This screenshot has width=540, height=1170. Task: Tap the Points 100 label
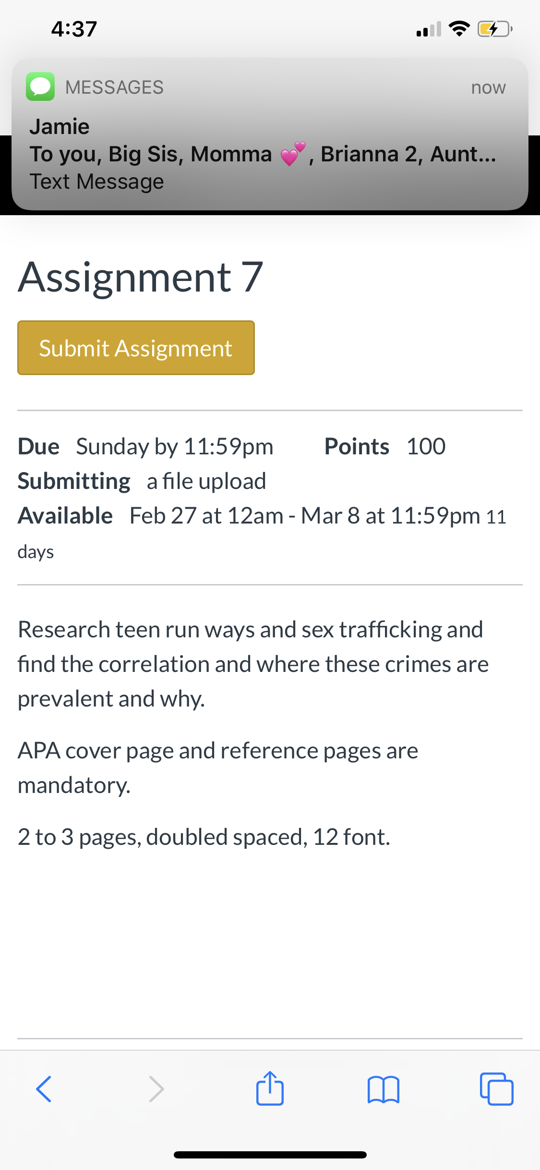pos(385,447)
